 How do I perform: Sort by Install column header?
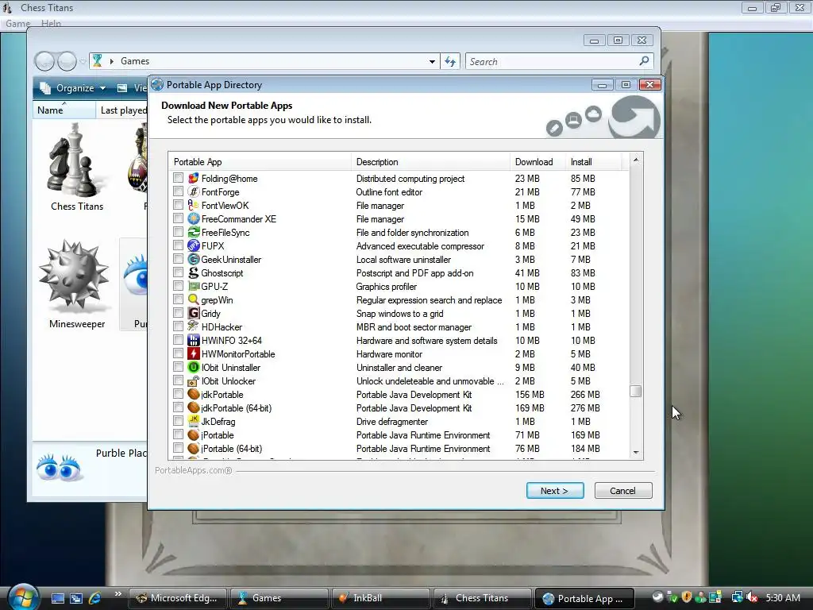(x=593, y=162)
